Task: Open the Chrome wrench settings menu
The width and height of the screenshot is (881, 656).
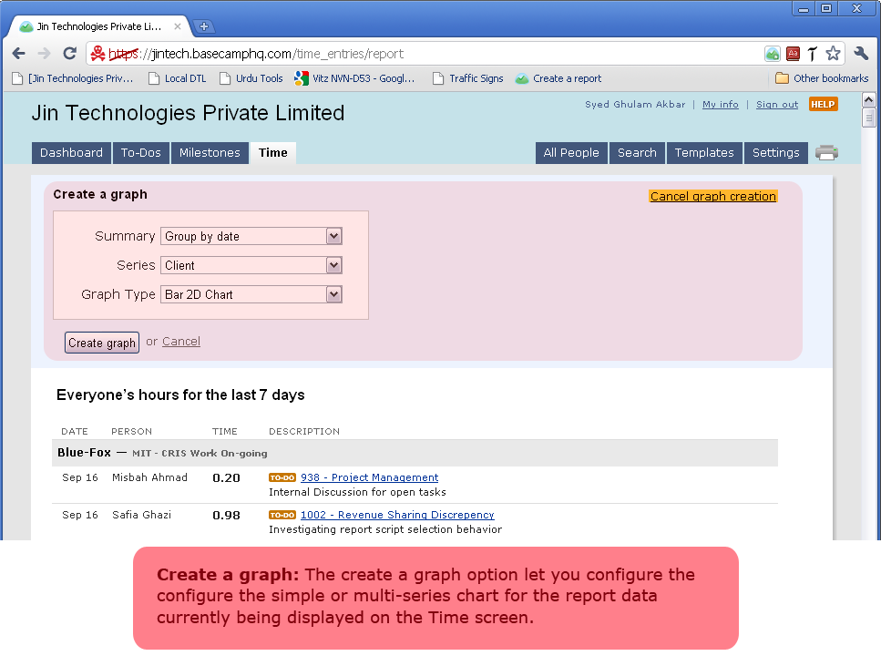Action: click(861, 54)
